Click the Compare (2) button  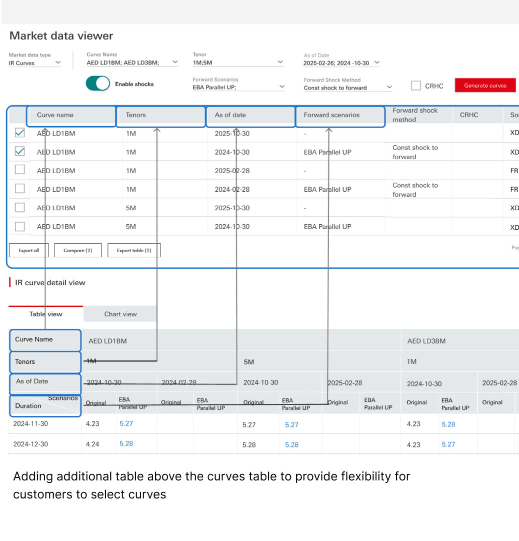tap(78, 251)
